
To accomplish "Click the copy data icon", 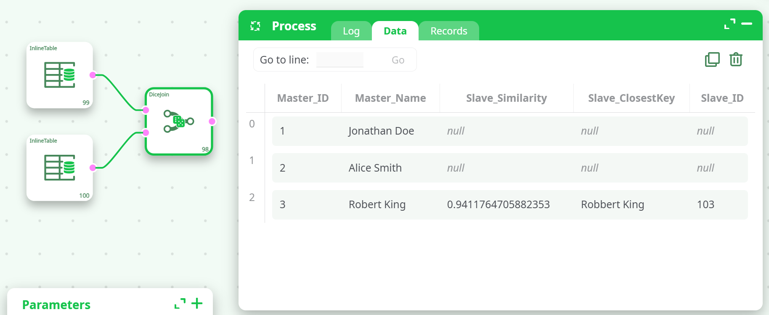I will (x=712, y=60).
